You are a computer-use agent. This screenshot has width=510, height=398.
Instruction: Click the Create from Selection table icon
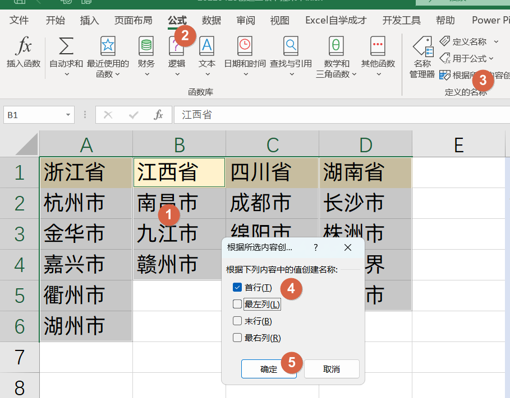[444, 76]
